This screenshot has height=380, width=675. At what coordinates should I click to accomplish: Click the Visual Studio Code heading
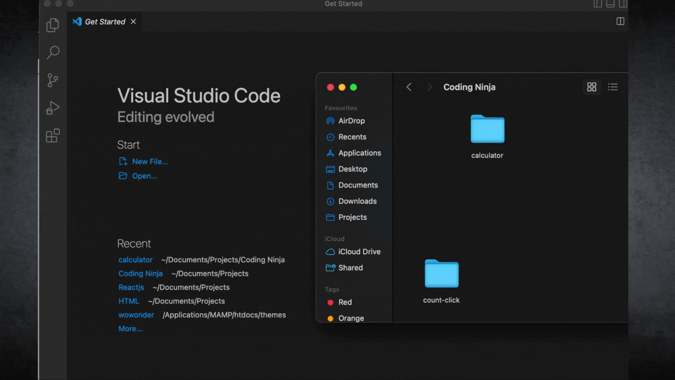click(199, 96)
